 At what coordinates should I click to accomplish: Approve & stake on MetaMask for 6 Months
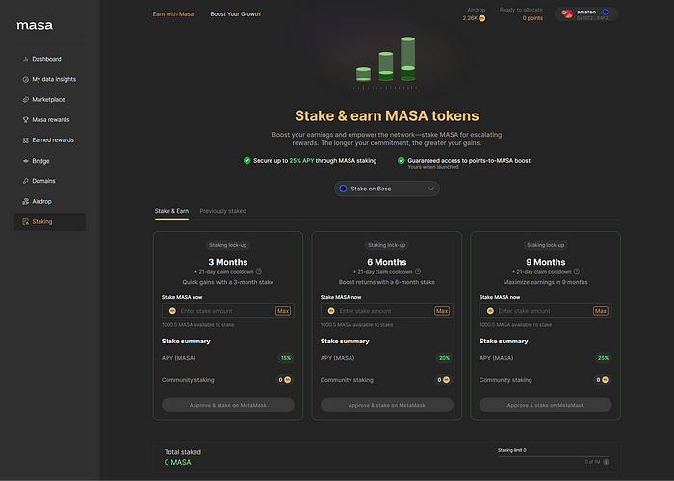386,405
